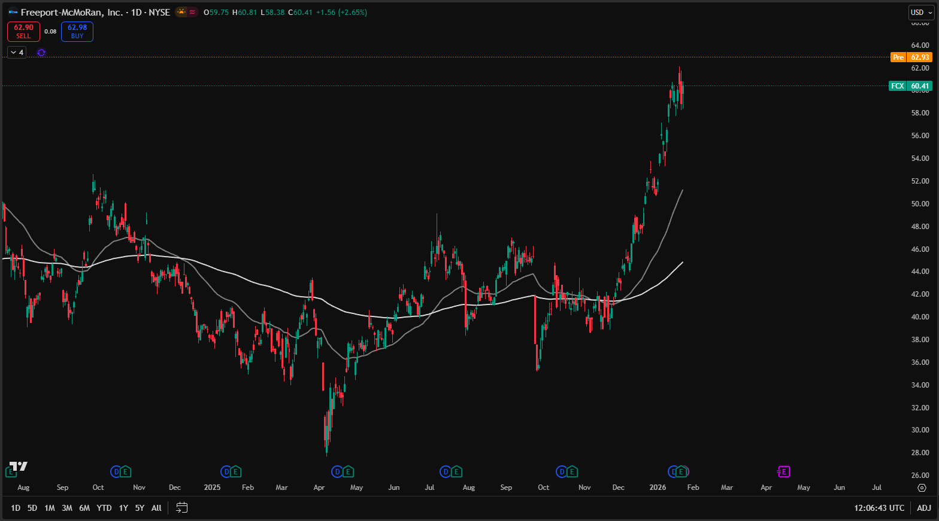Click the purple refresh indicator icon

(41, 53)
